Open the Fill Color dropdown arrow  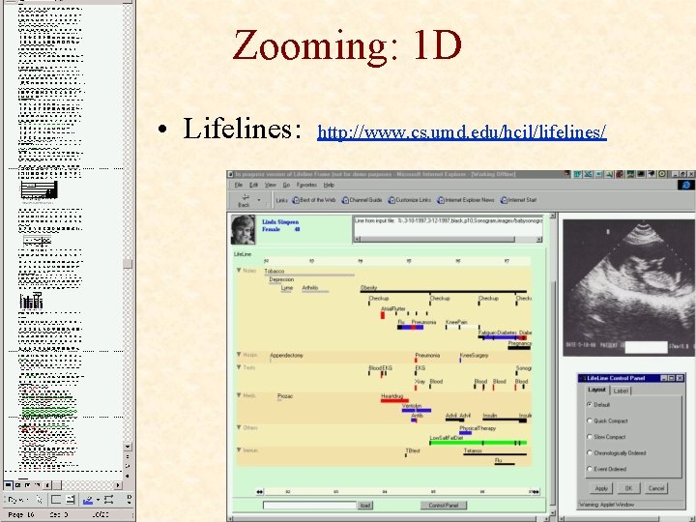point(98,500)
